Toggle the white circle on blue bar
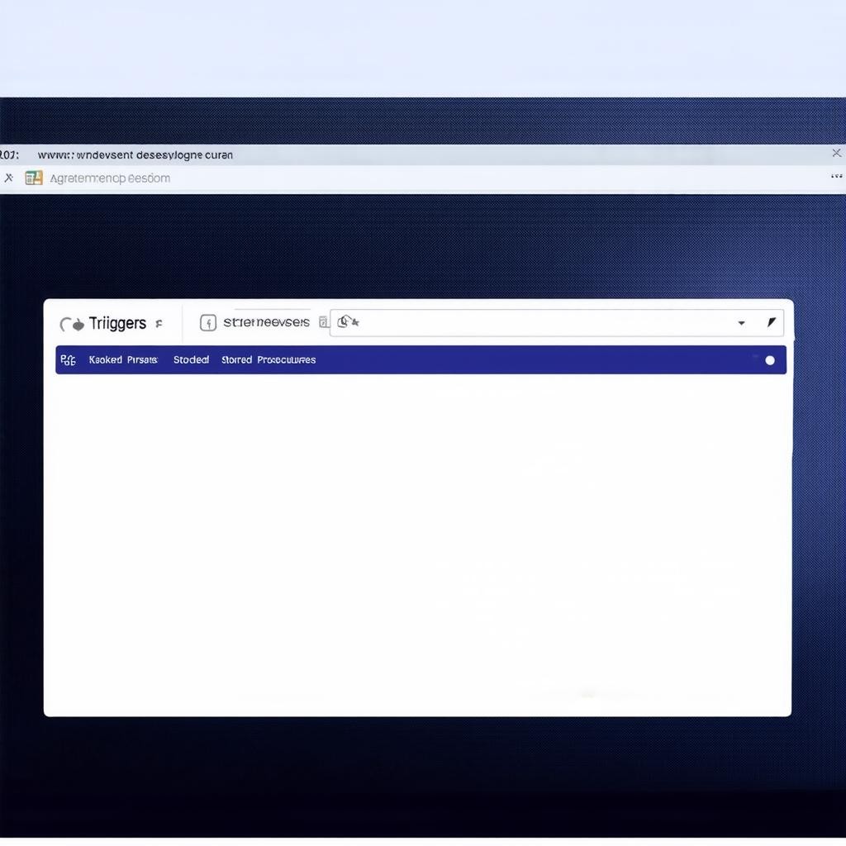This screenshot has width=846, height=846. pos(770,360)
